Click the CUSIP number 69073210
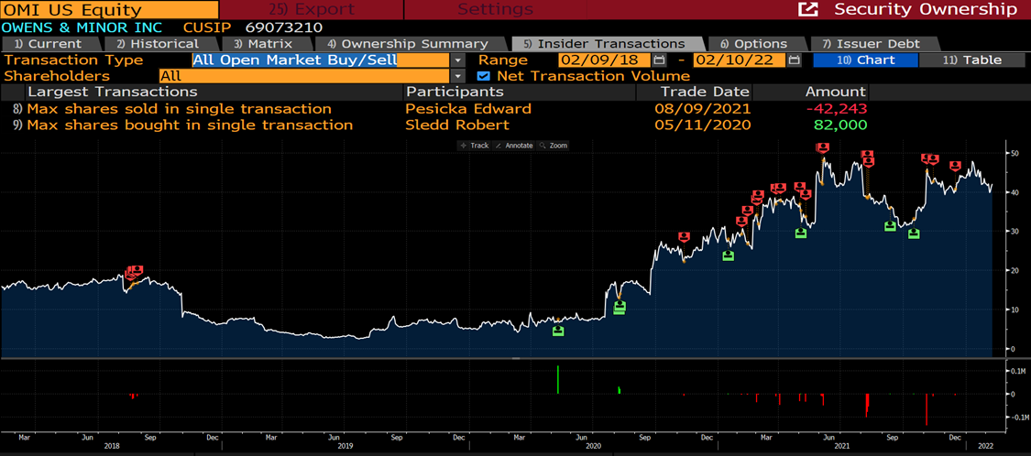Screen dimensions: 1031x456 coord(283,27)
